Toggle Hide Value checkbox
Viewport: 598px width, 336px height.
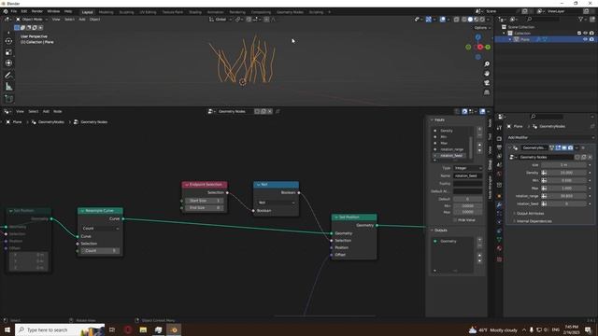(455, 220)
